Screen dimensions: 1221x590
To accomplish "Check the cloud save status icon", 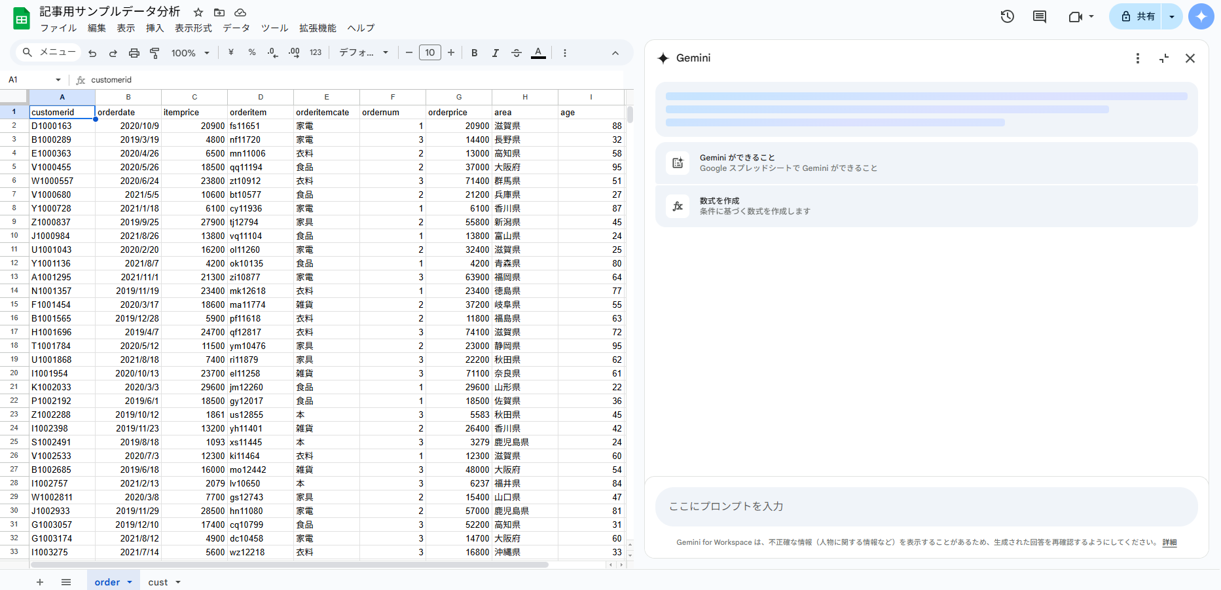I will pyautogui.click(x=240, y=12).
